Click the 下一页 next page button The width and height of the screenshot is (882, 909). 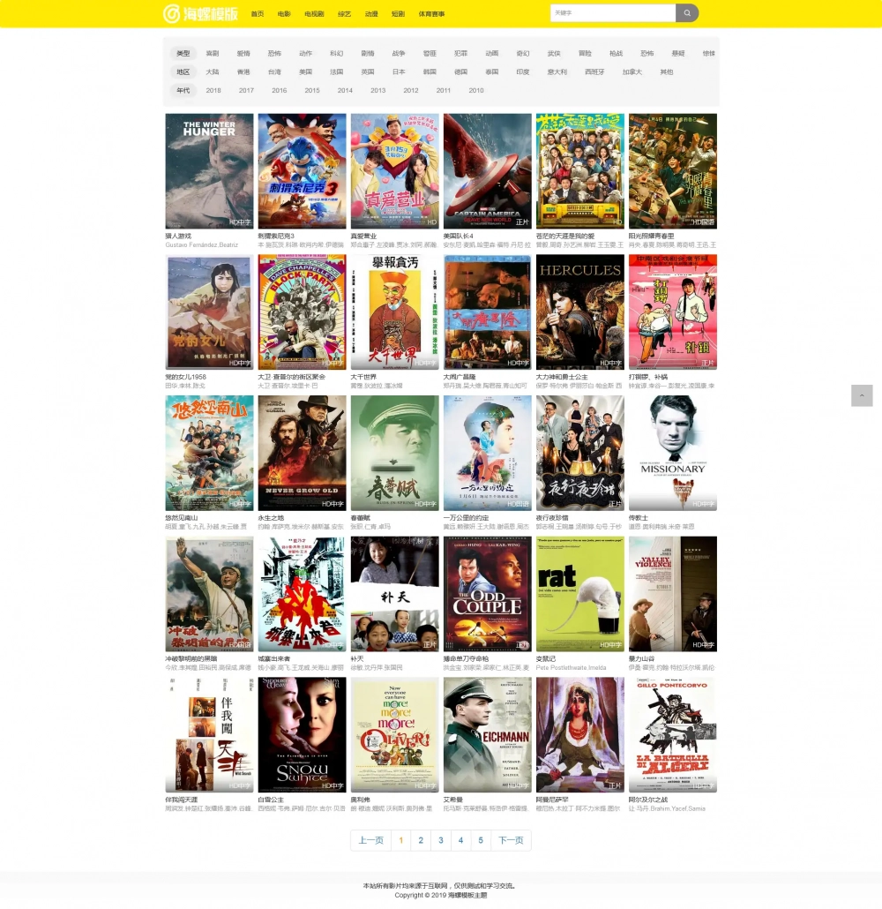click(512, 840)
